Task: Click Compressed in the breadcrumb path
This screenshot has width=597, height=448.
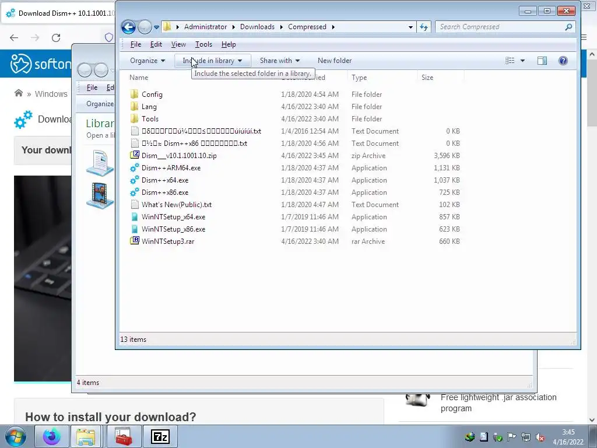Action: (307, 27)
